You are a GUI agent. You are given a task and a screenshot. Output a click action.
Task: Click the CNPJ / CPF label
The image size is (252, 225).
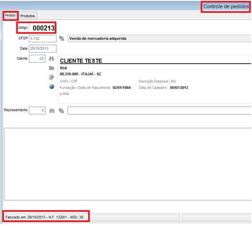pos(68,81)
